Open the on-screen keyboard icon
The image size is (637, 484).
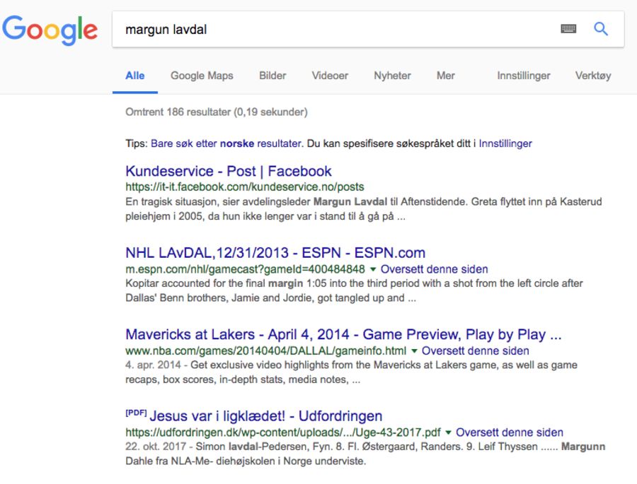coord(568,29)
